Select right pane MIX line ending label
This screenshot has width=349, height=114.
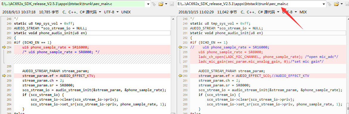point(303,12)
